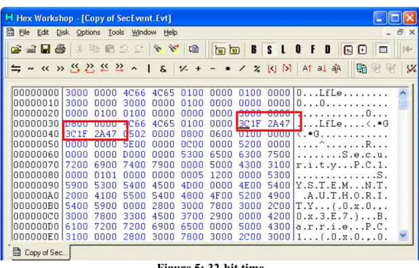Click the Redo arrow icon

click(139, 50)
